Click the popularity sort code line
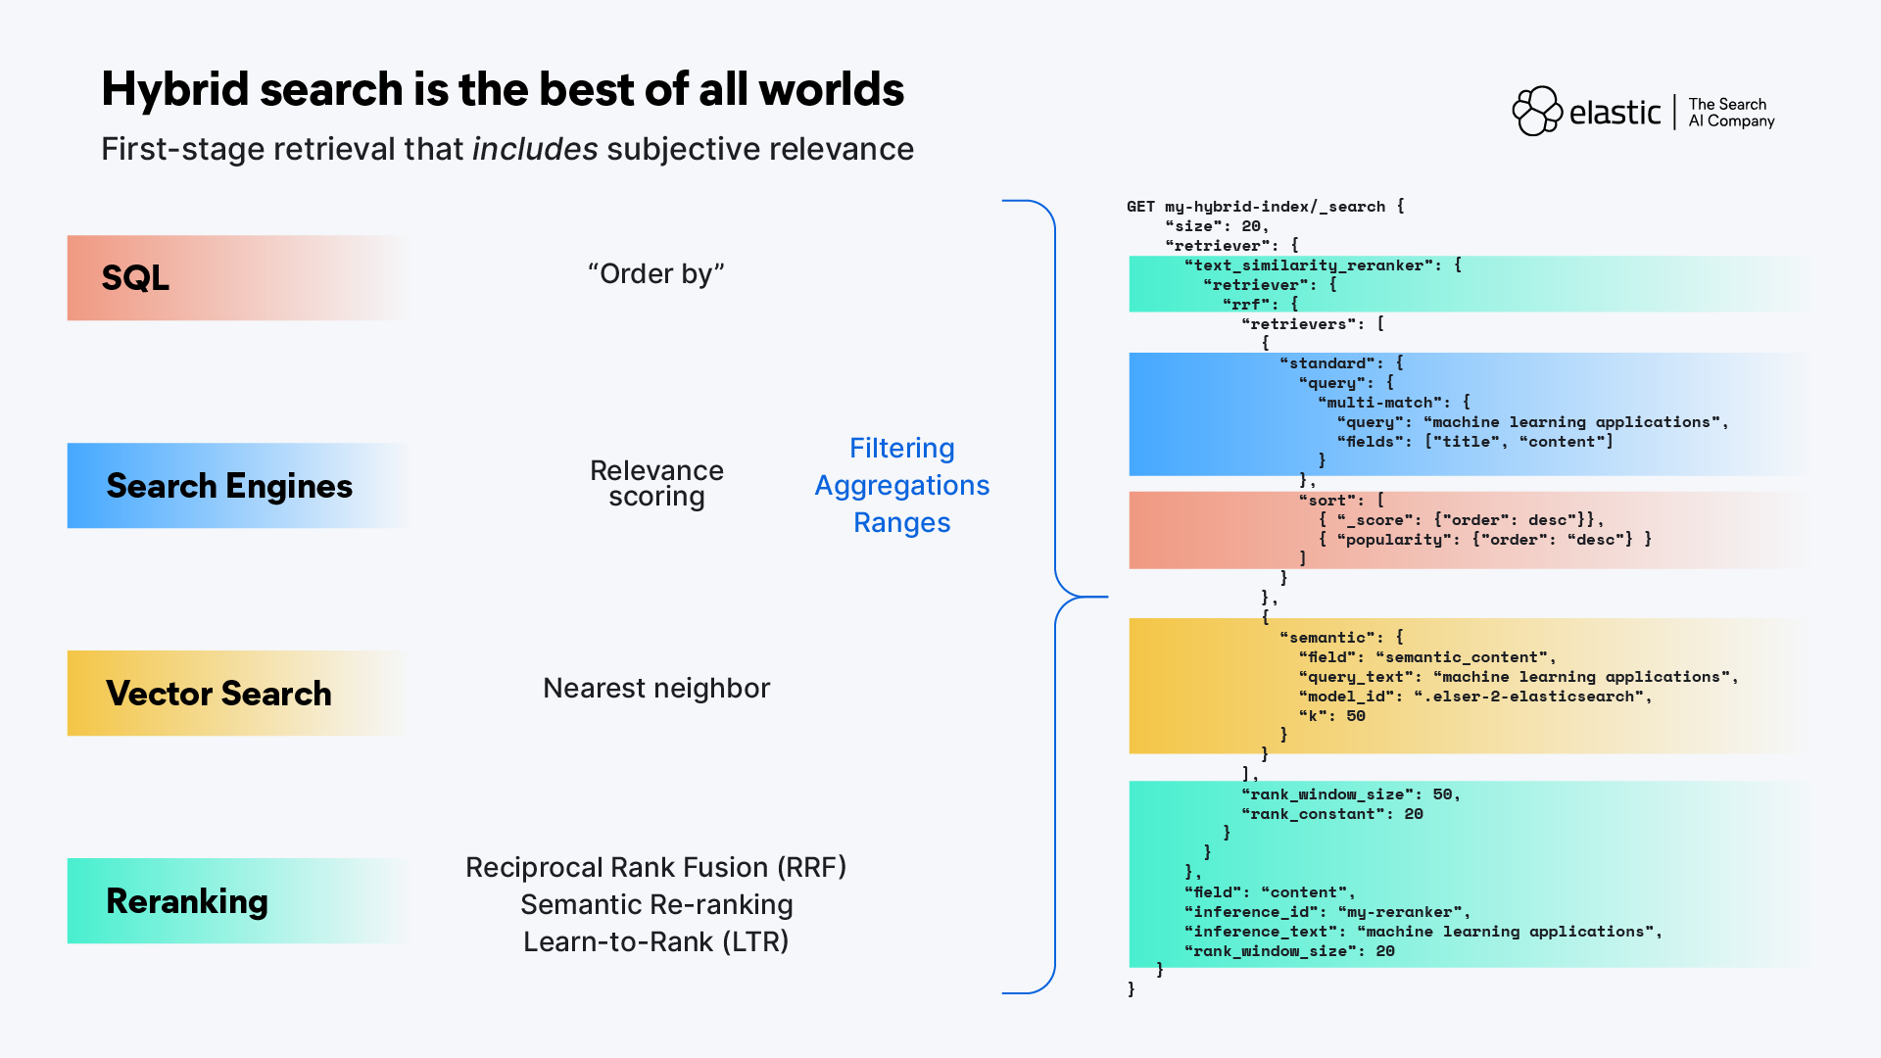 click(x=1484, y=540)
